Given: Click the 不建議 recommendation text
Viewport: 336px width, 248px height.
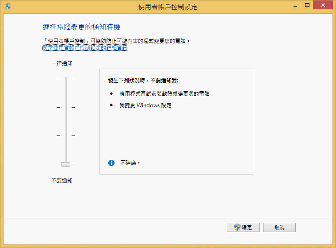Looking at the screenshot, I should (x=130, y=163).
